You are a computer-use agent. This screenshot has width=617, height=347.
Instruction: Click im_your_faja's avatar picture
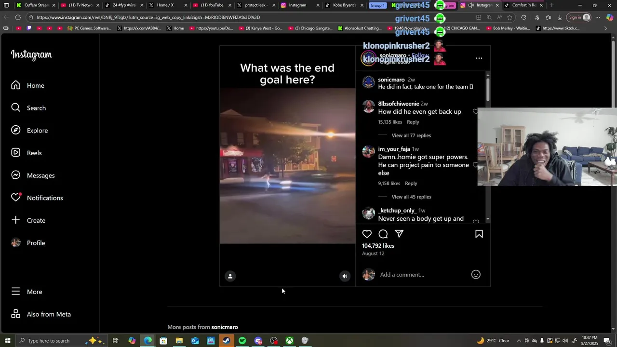369,152
